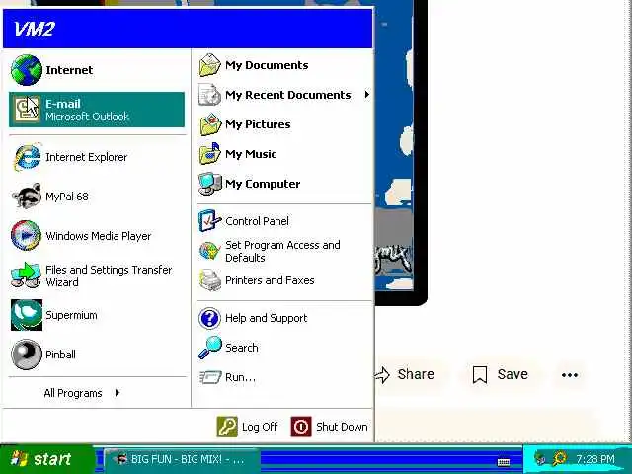Switch to BIG FUN - BIG MIX! taskbar window

[182, 459]
